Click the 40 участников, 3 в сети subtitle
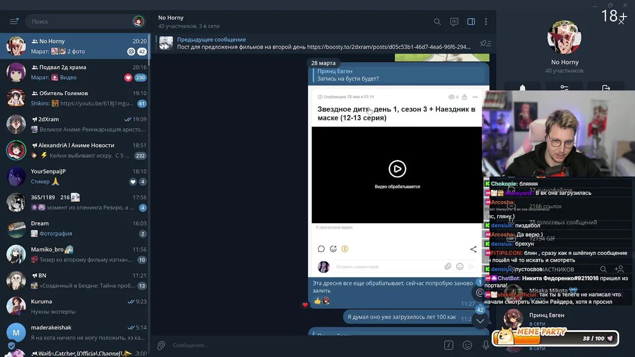This screenshot has height=357, width=635. pos(189,26)
